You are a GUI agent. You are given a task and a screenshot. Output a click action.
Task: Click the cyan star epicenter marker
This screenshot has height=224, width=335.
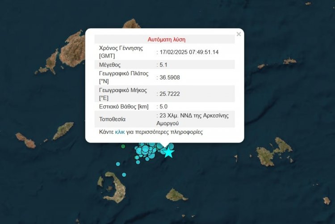(x=168, y=152)
